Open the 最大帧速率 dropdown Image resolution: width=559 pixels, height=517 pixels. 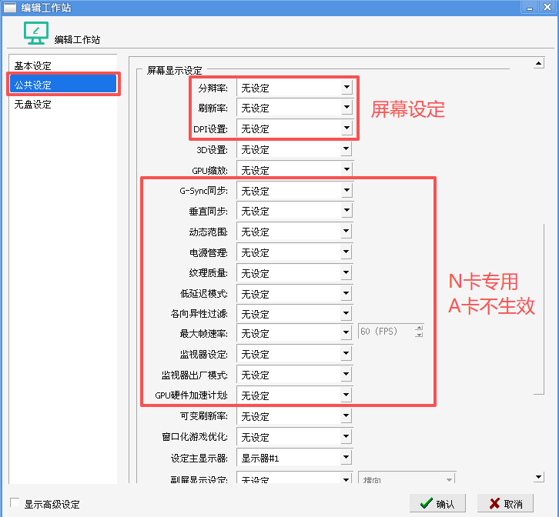coord(294,333)
